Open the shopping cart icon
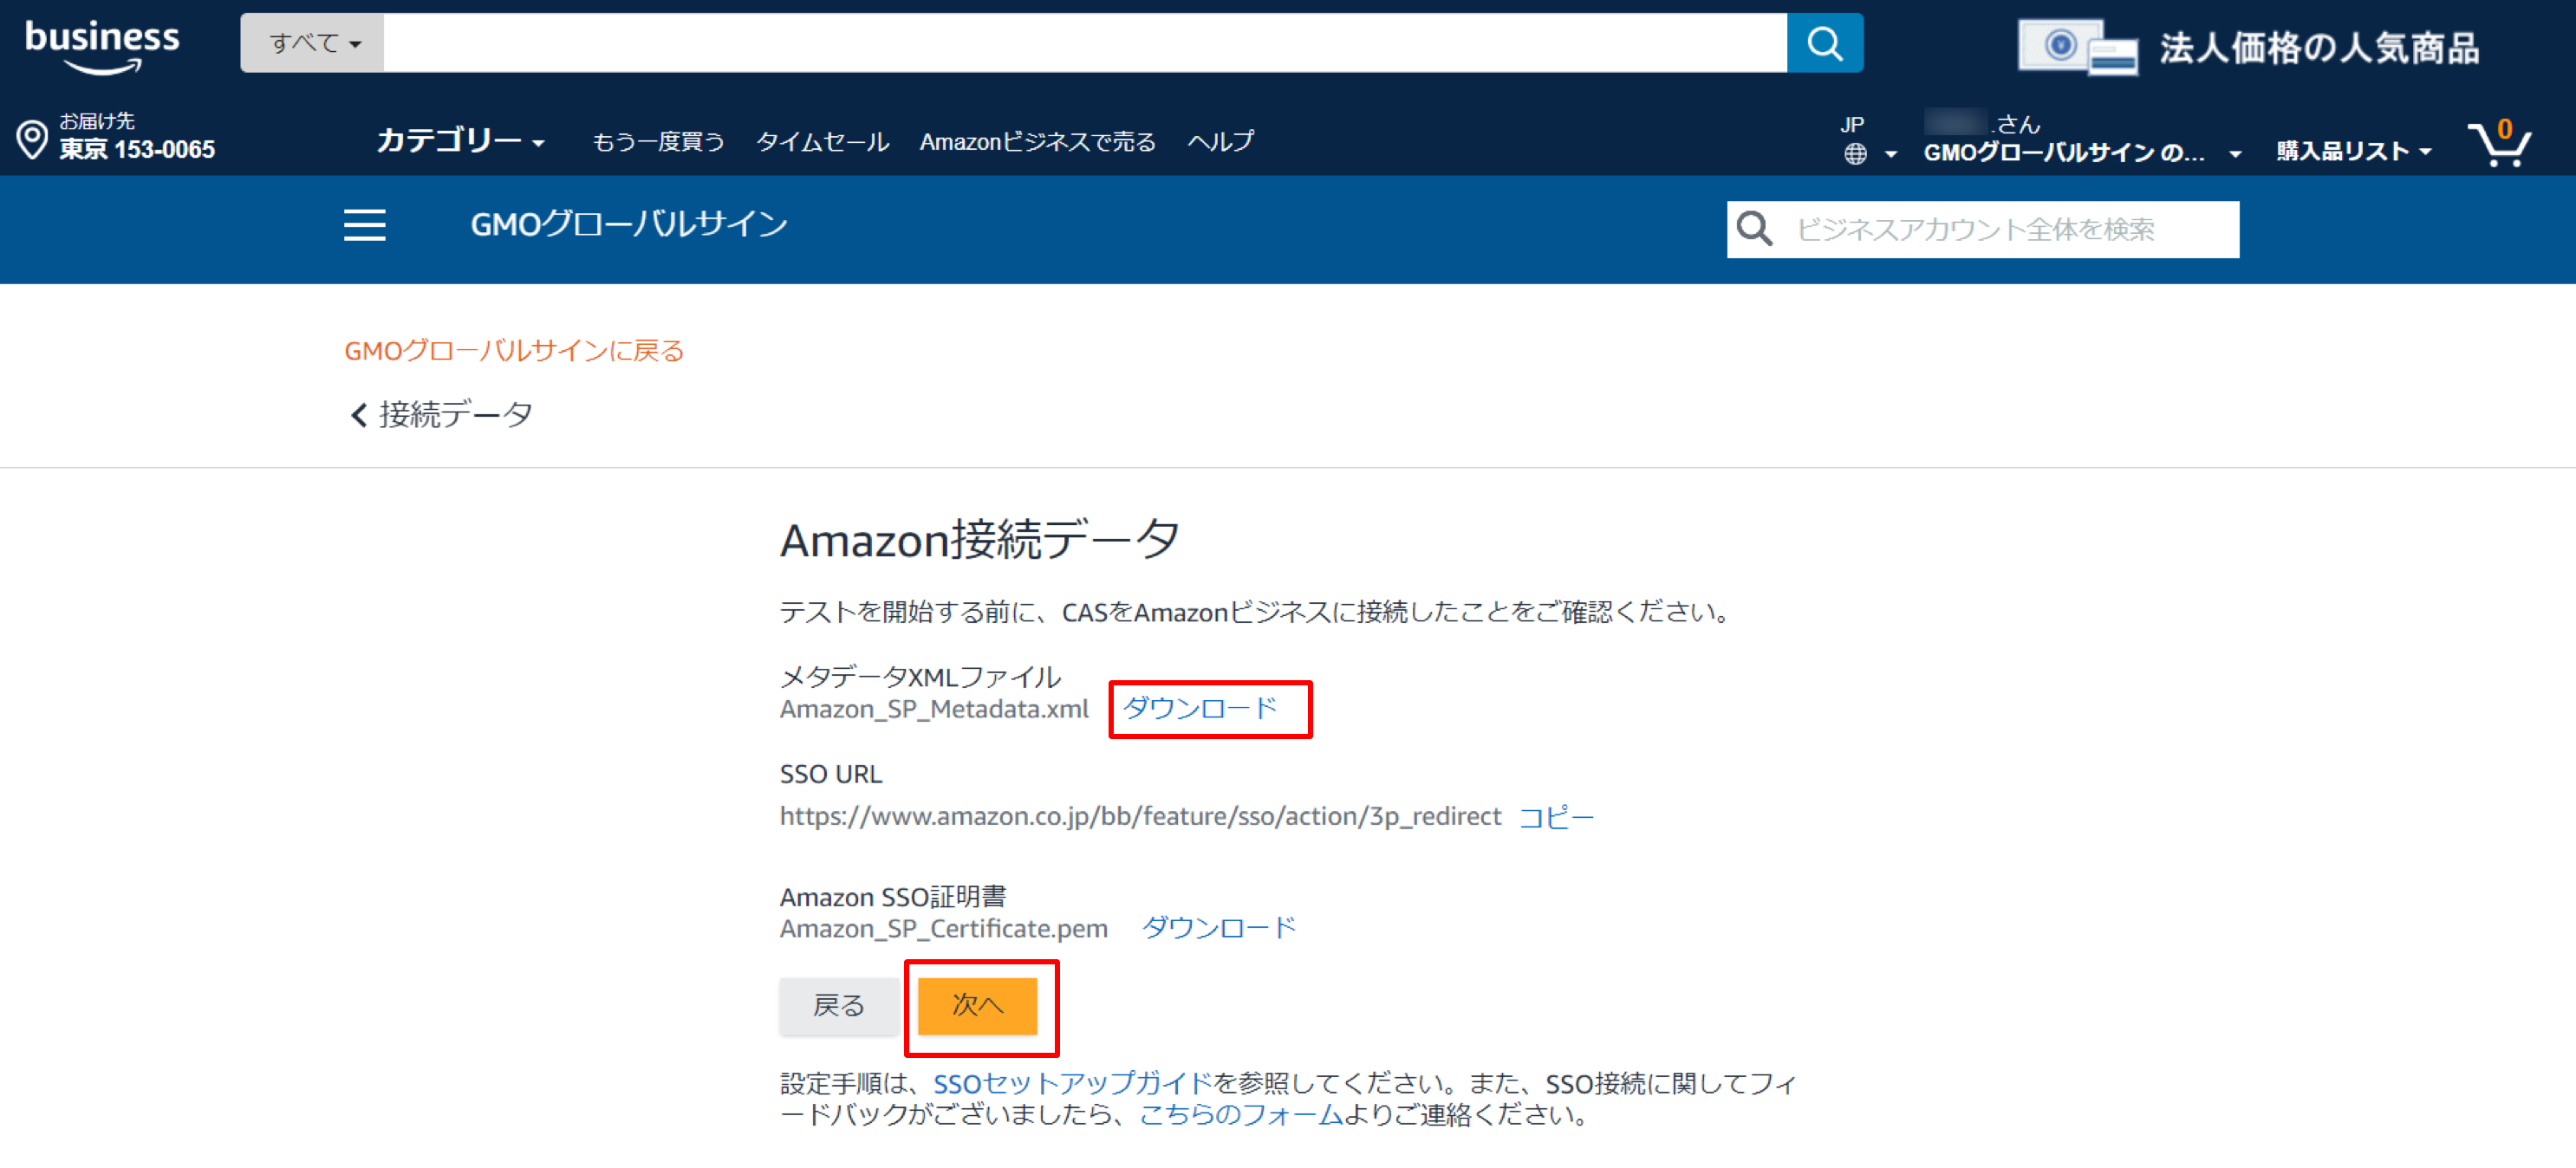Viewport: 2576px width, 1168px height. (2499, 143)
